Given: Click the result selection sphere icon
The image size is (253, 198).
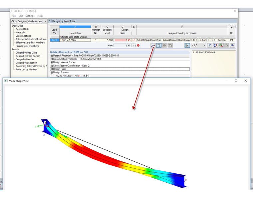Looking at the screenshot, I should (x=215, y=45).
